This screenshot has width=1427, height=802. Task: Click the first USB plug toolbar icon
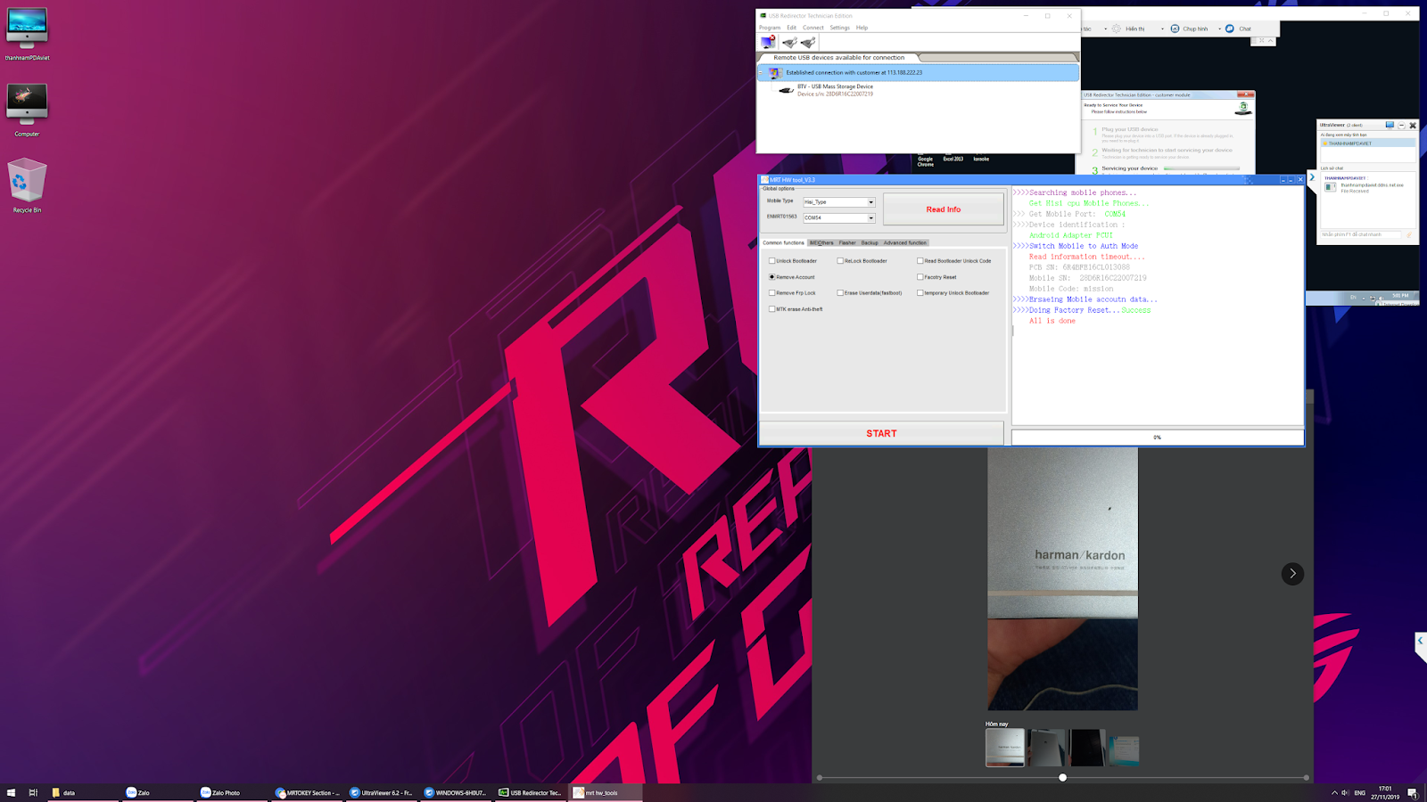point(789,42)
